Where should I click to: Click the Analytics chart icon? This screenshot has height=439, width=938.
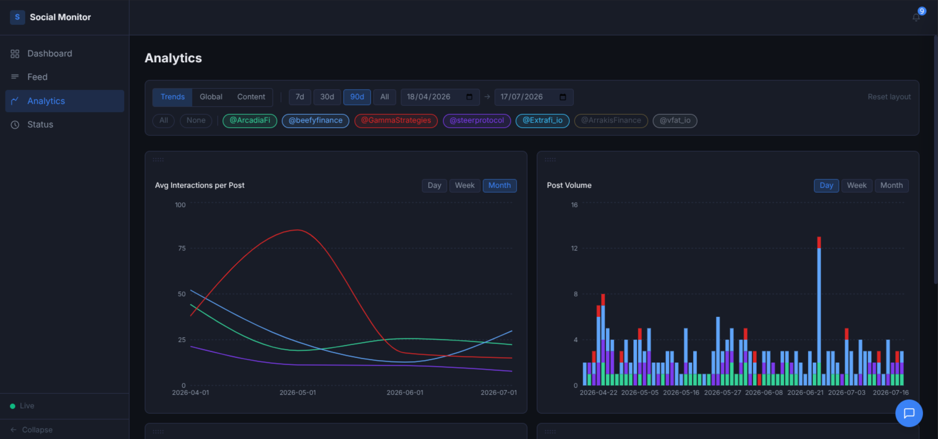[x=15, y=101]
